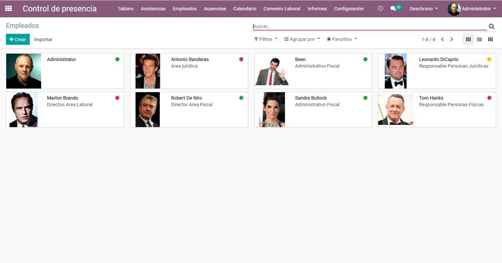The width and height of the screenshot is (502, 263).
Task: Expand the Filtros dropdown
Action: click(x=266, y=39)
